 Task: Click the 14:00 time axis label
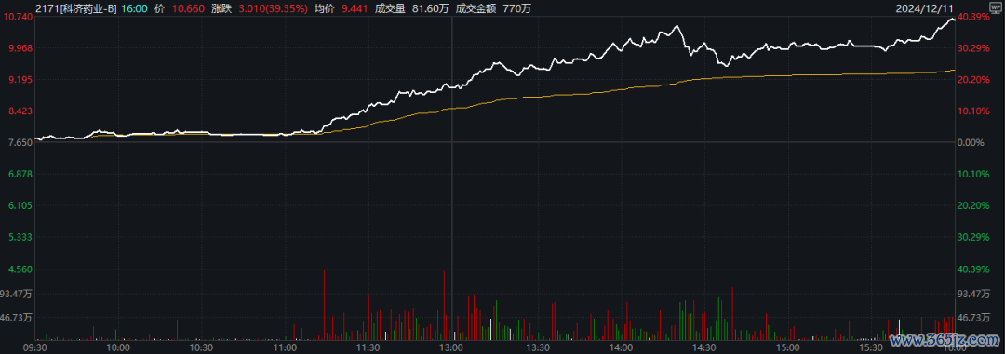coord(621,347)
